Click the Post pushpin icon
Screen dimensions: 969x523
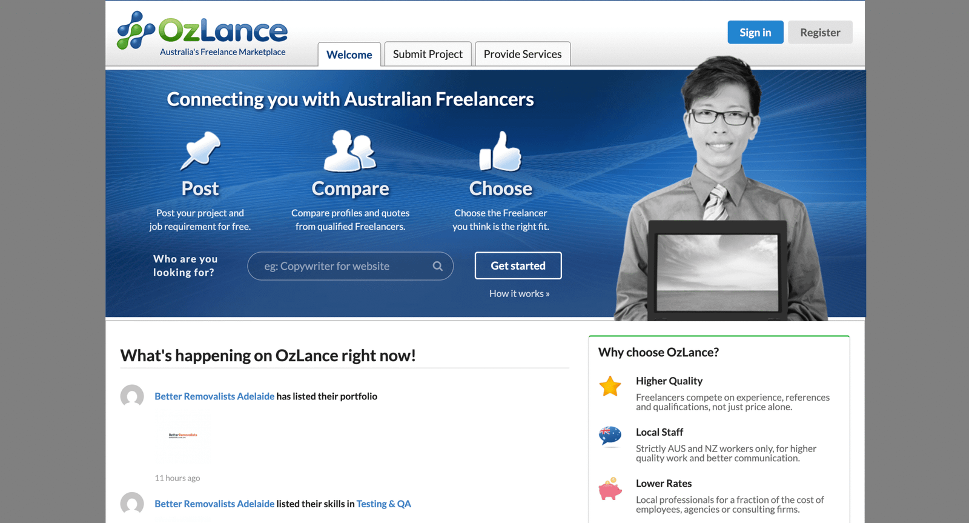200,150
